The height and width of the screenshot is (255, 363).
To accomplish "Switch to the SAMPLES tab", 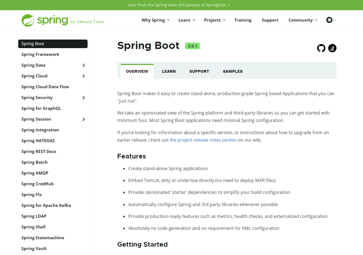I will coord(233,71).
